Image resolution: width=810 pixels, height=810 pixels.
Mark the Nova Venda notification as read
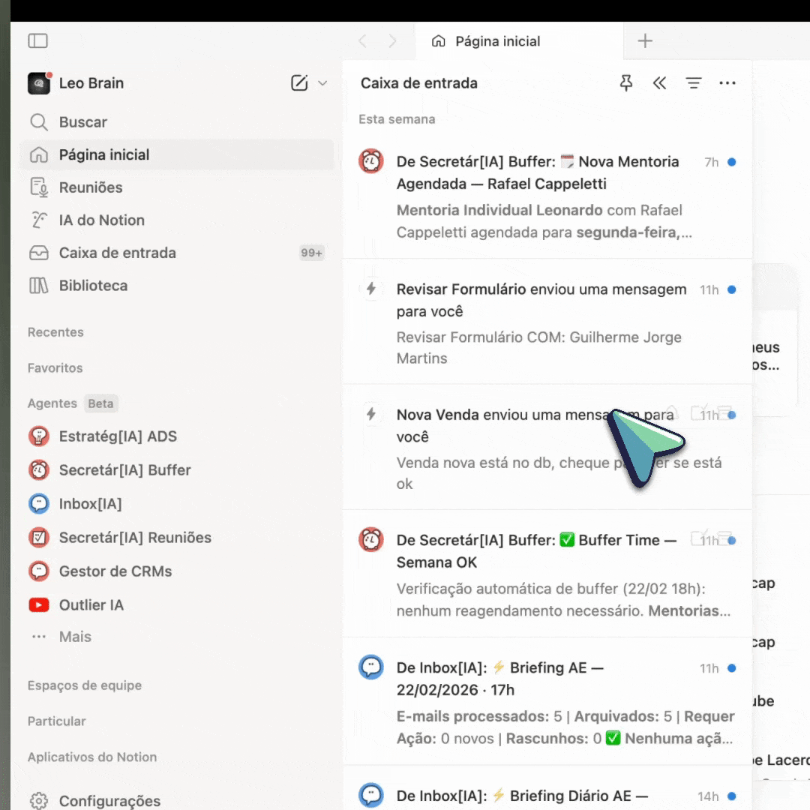click(x=731, y=414)
